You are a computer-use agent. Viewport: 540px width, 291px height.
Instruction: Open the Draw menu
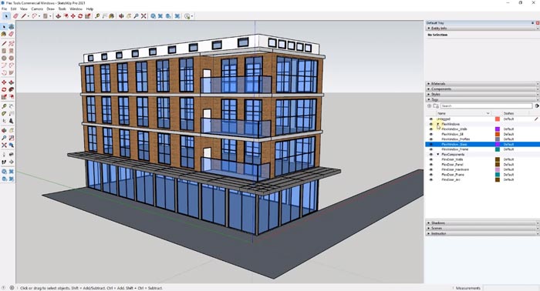pos(51,9)
